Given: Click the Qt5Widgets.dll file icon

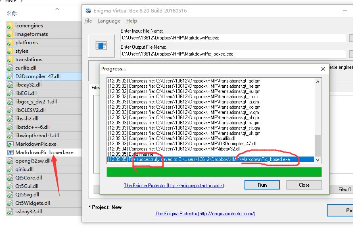Looking at the screenshot, I should (x=10, y=203).
